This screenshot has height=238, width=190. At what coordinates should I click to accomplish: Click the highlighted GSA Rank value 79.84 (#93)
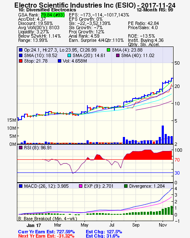[53, 15]
